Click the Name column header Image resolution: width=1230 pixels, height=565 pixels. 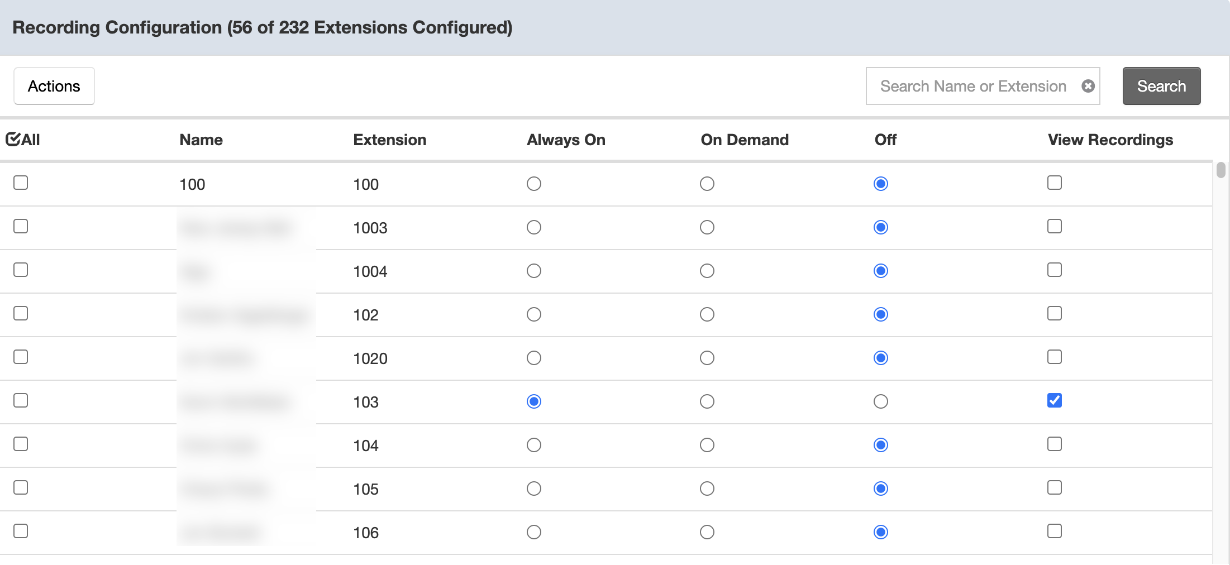(201, 140)
